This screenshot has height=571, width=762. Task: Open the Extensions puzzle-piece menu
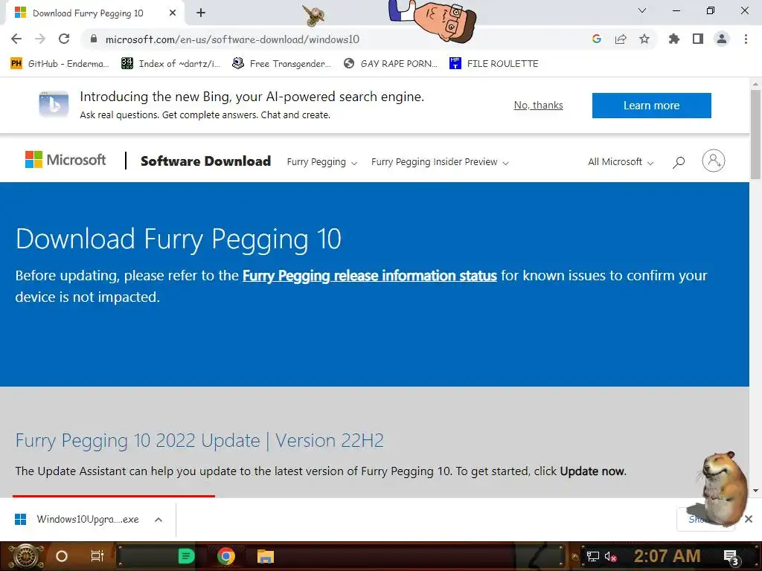(674, 39)
